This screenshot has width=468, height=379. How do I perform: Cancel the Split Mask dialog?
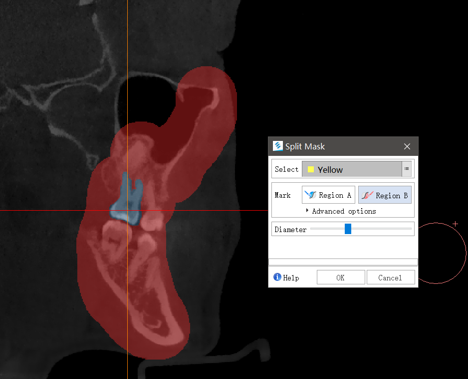click(390, 277)
